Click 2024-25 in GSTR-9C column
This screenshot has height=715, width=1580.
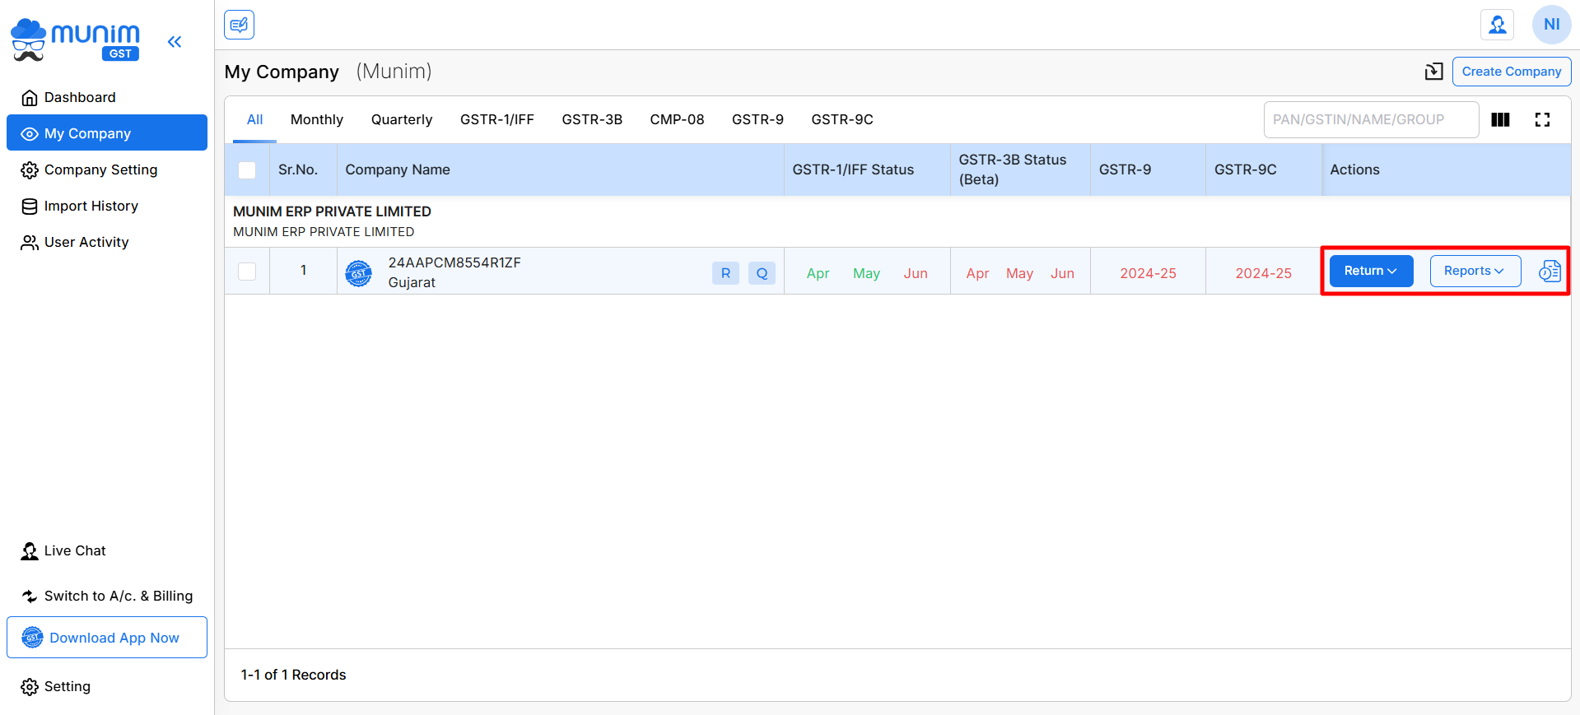(x=1263, y=273)
